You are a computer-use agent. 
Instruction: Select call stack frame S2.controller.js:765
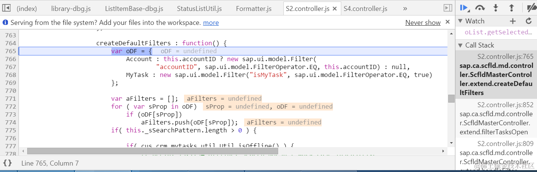click(496, 75)
